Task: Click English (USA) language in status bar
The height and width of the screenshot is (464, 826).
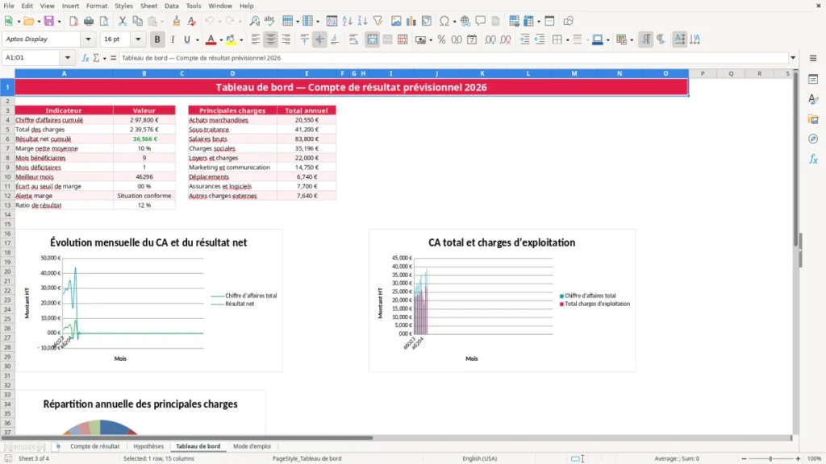Action: tap(479, 458)
